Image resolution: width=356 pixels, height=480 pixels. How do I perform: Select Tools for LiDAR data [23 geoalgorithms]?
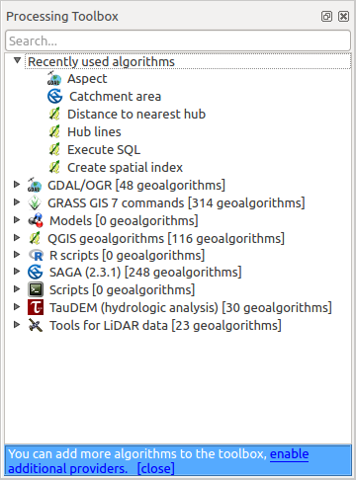[x=165, y=326]
